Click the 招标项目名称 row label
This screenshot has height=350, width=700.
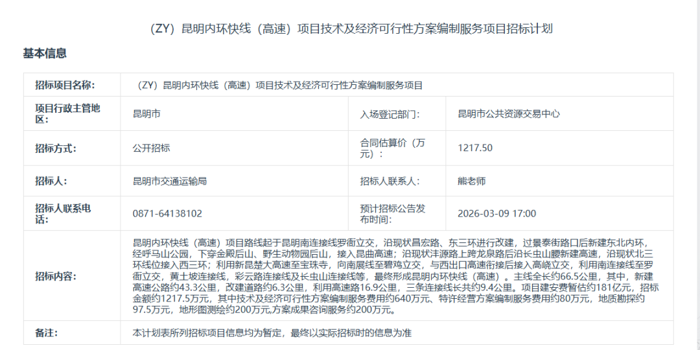point(65,85)
